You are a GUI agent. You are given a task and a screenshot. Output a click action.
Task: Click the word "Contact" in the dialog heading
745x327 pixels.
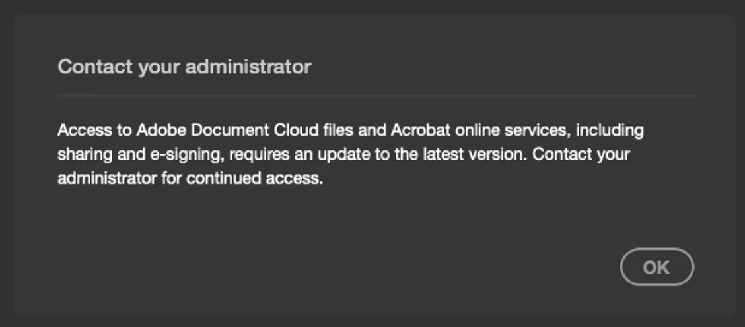pyautogui.click(x=95, y=67)
